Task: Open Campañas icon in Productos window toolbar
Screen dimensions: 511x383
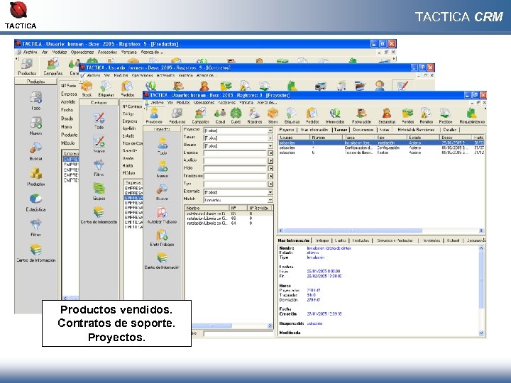Action: pos(53,67)
